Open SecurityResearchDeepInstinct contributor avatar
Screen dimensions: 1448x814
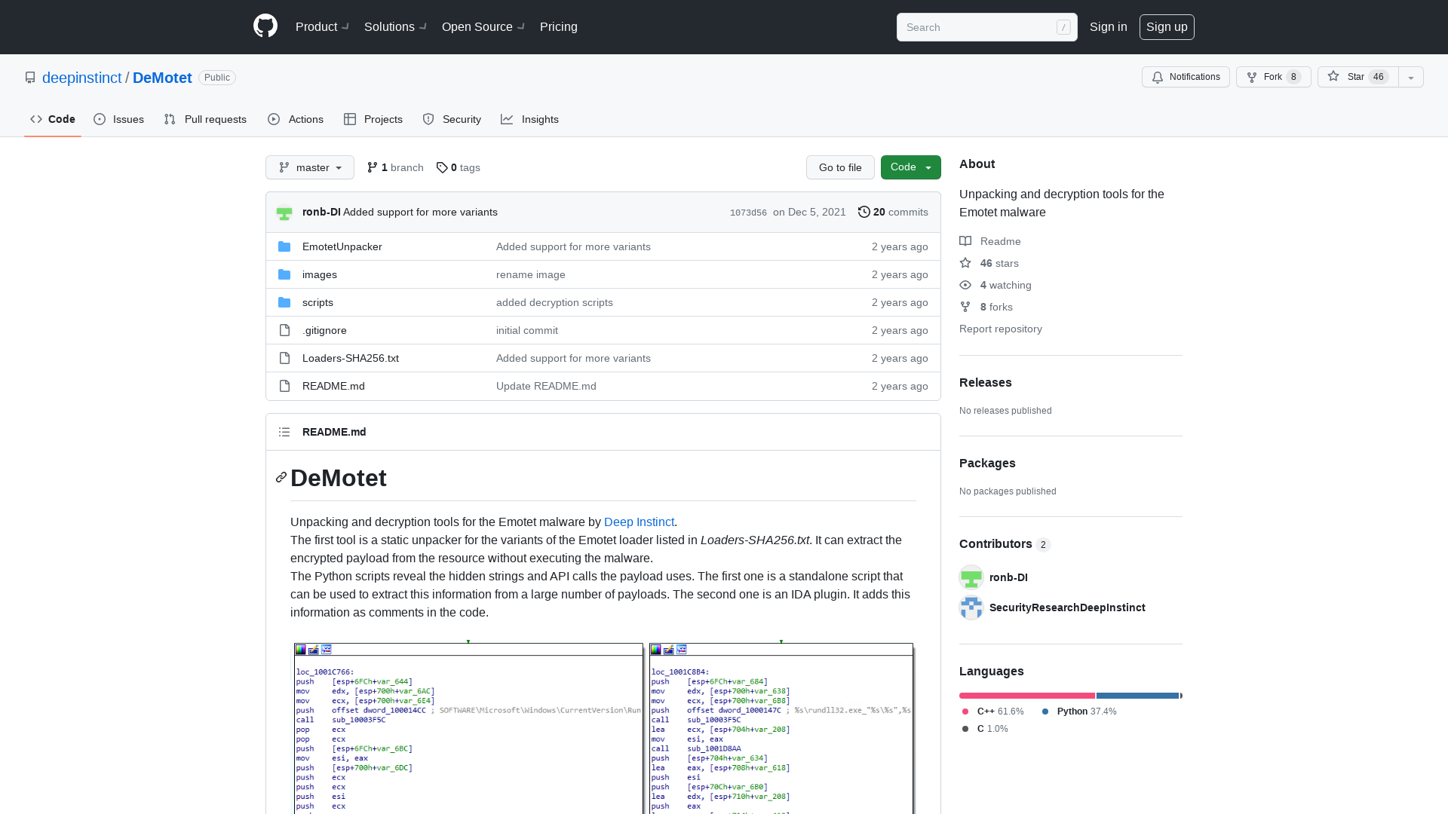[971, 607]
